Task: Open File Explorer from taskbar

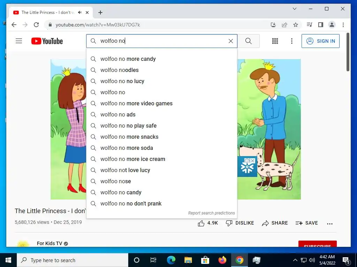Action: click(x=188, y=260)
